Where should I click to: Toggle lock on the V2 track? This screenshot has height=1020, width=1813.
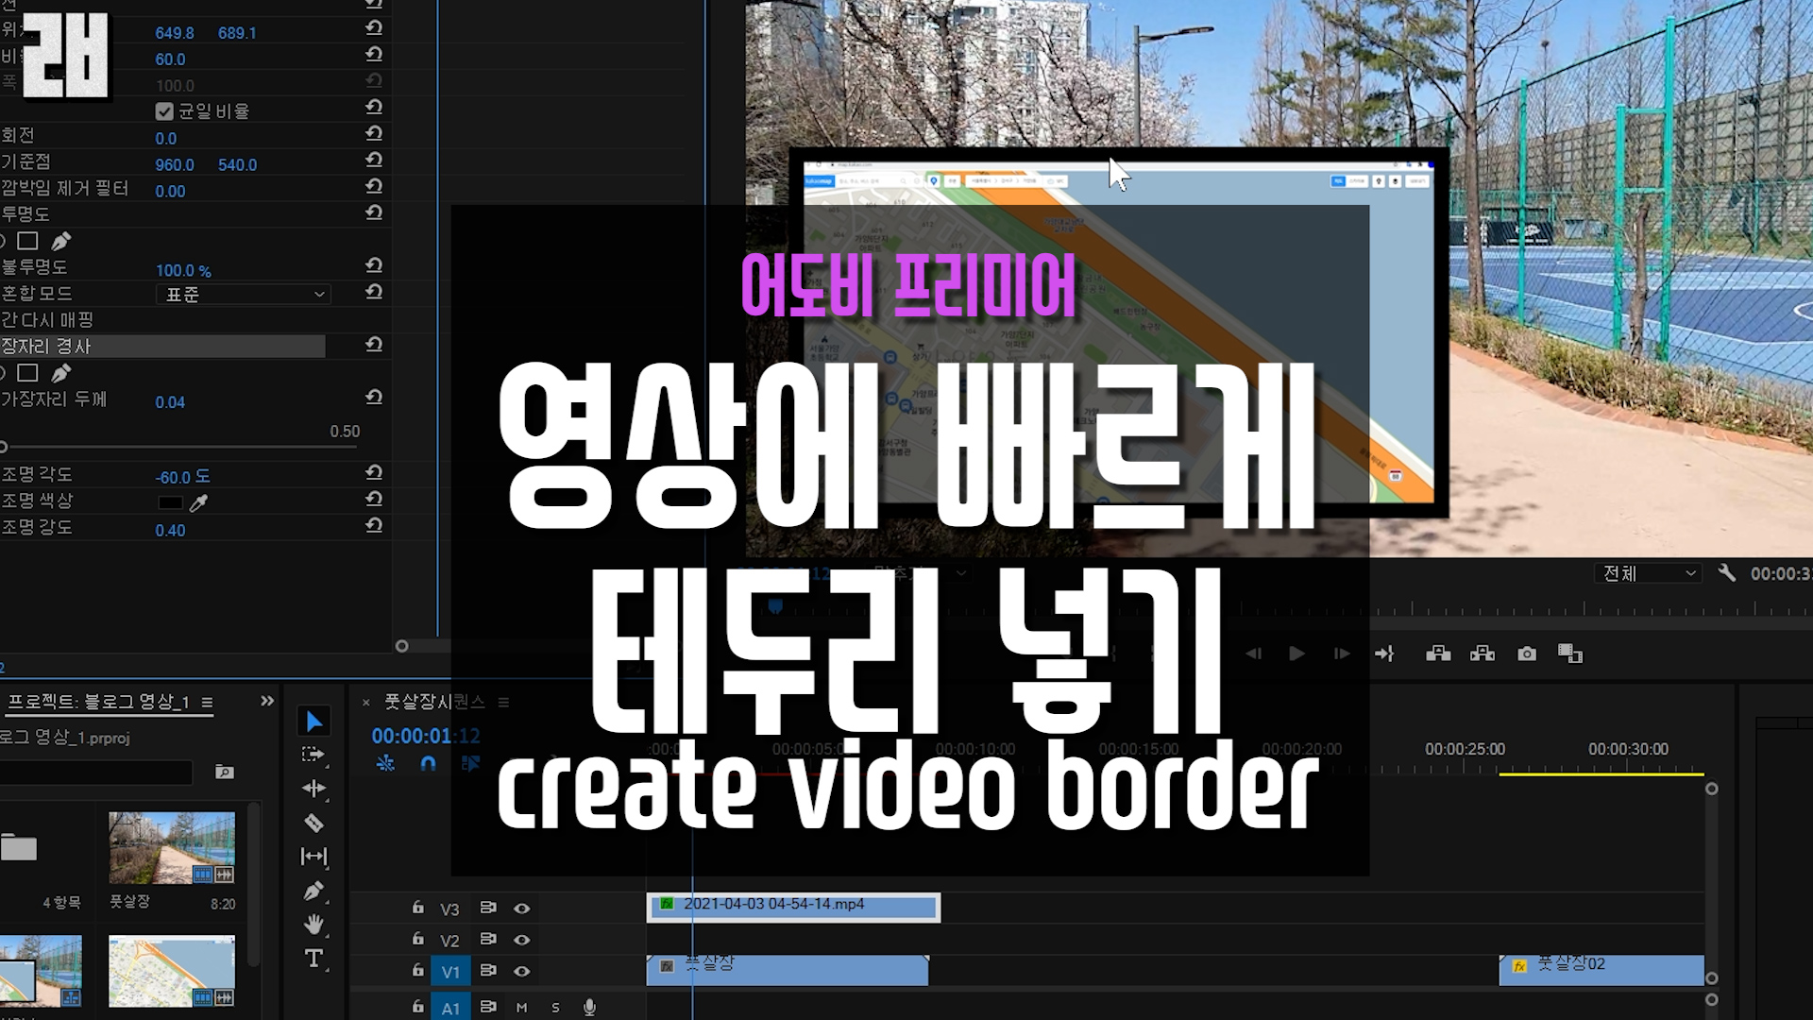(x=417, y=939)
